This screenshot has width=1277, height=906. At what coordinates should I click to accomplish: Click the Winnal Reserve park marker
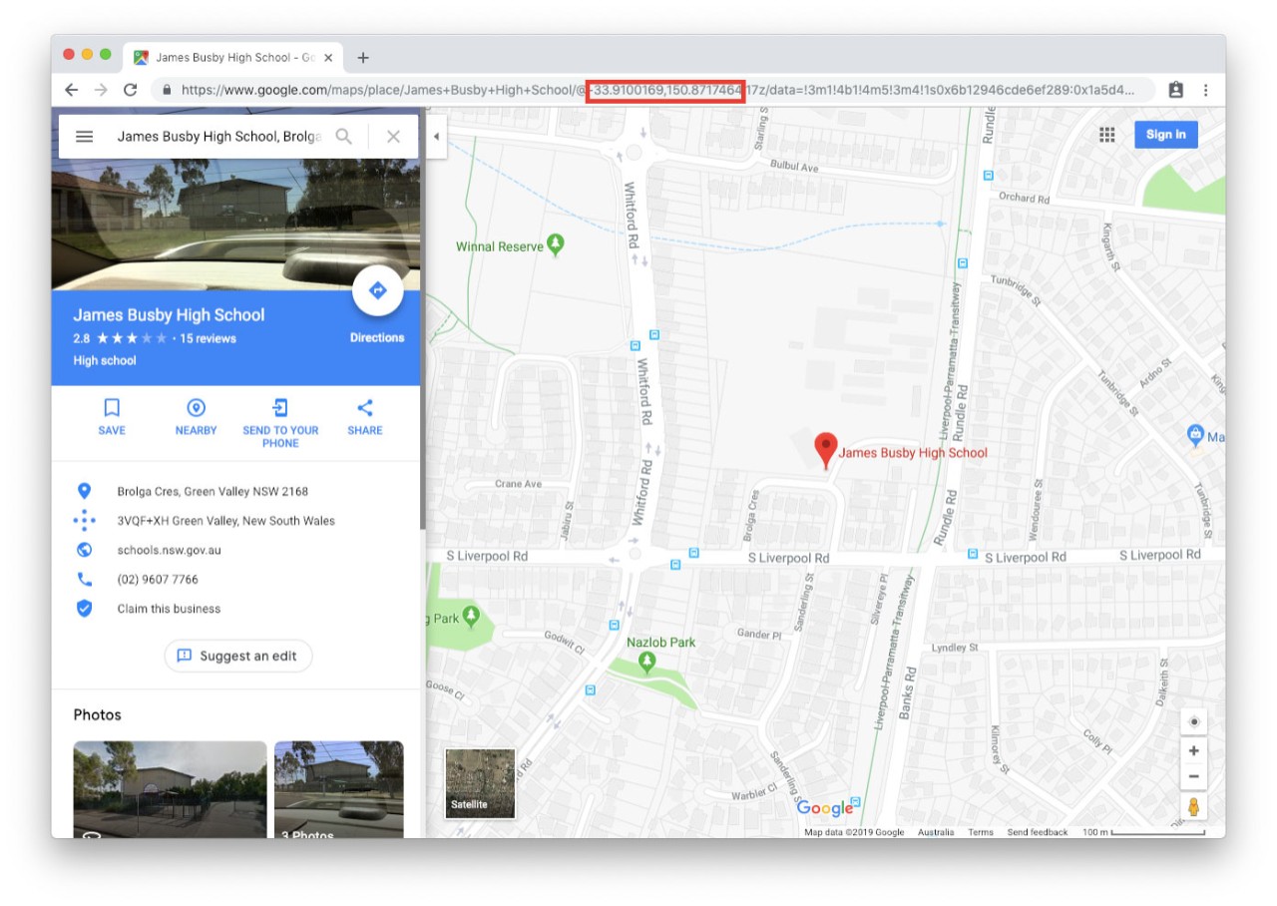click(556, 244)
